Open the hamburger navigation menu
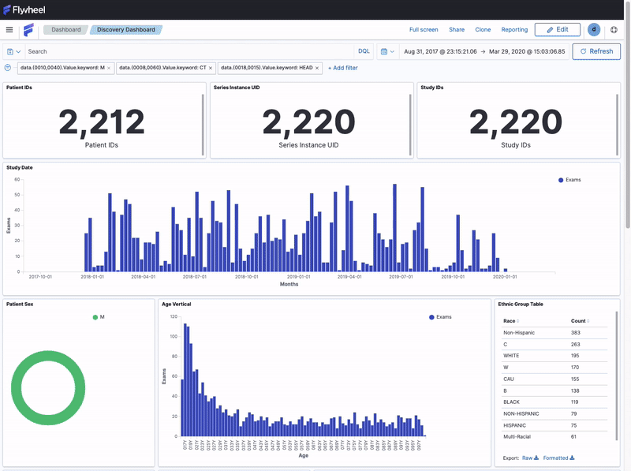This screenshot has width=631, height=471. pyautogui.click(x=9, y=30)
